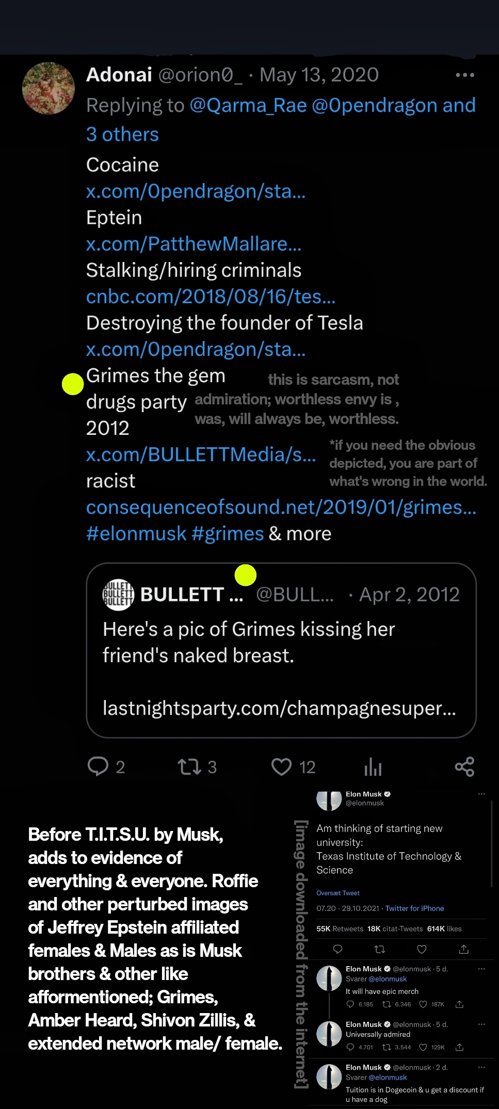The height and width of the screenshot is (1109, 499).
Task: Click the share icon
Action: point(464,767)
